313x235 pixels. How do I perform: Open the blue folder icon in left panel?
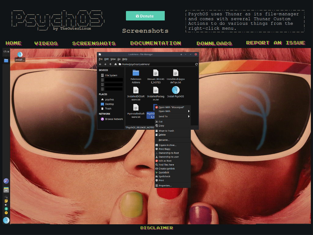[6, 61]
